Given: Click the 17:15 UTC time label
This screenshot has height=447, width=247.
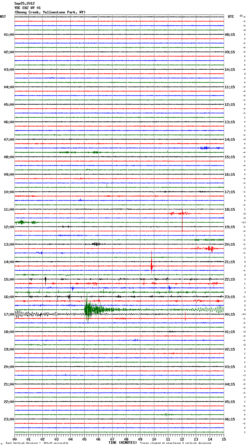Looking at the screenshot, I should click(230, 192).
